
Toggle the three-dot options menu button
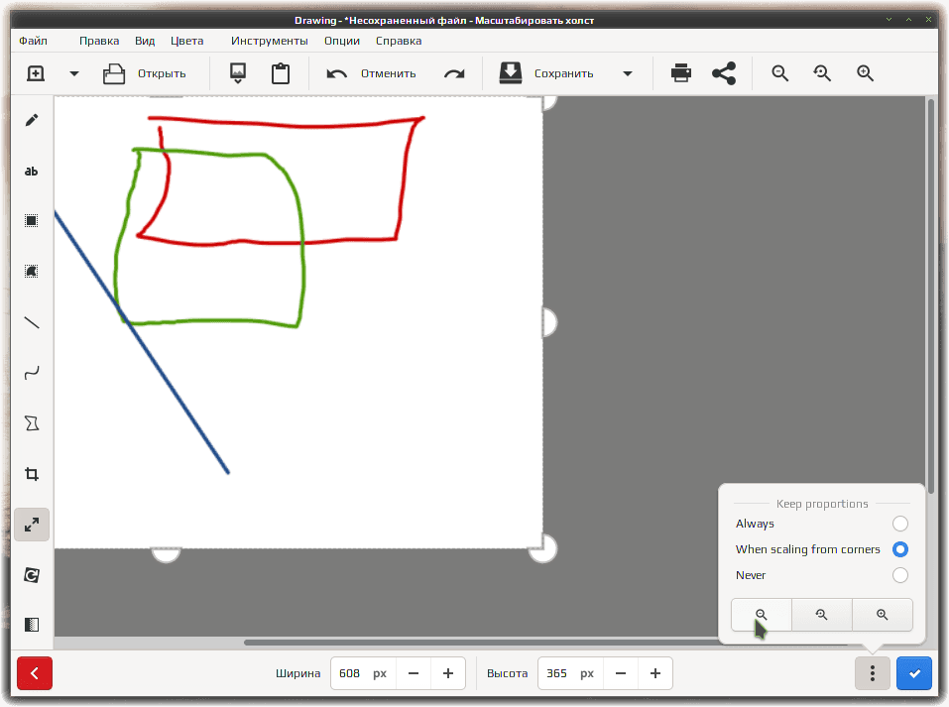872,673
